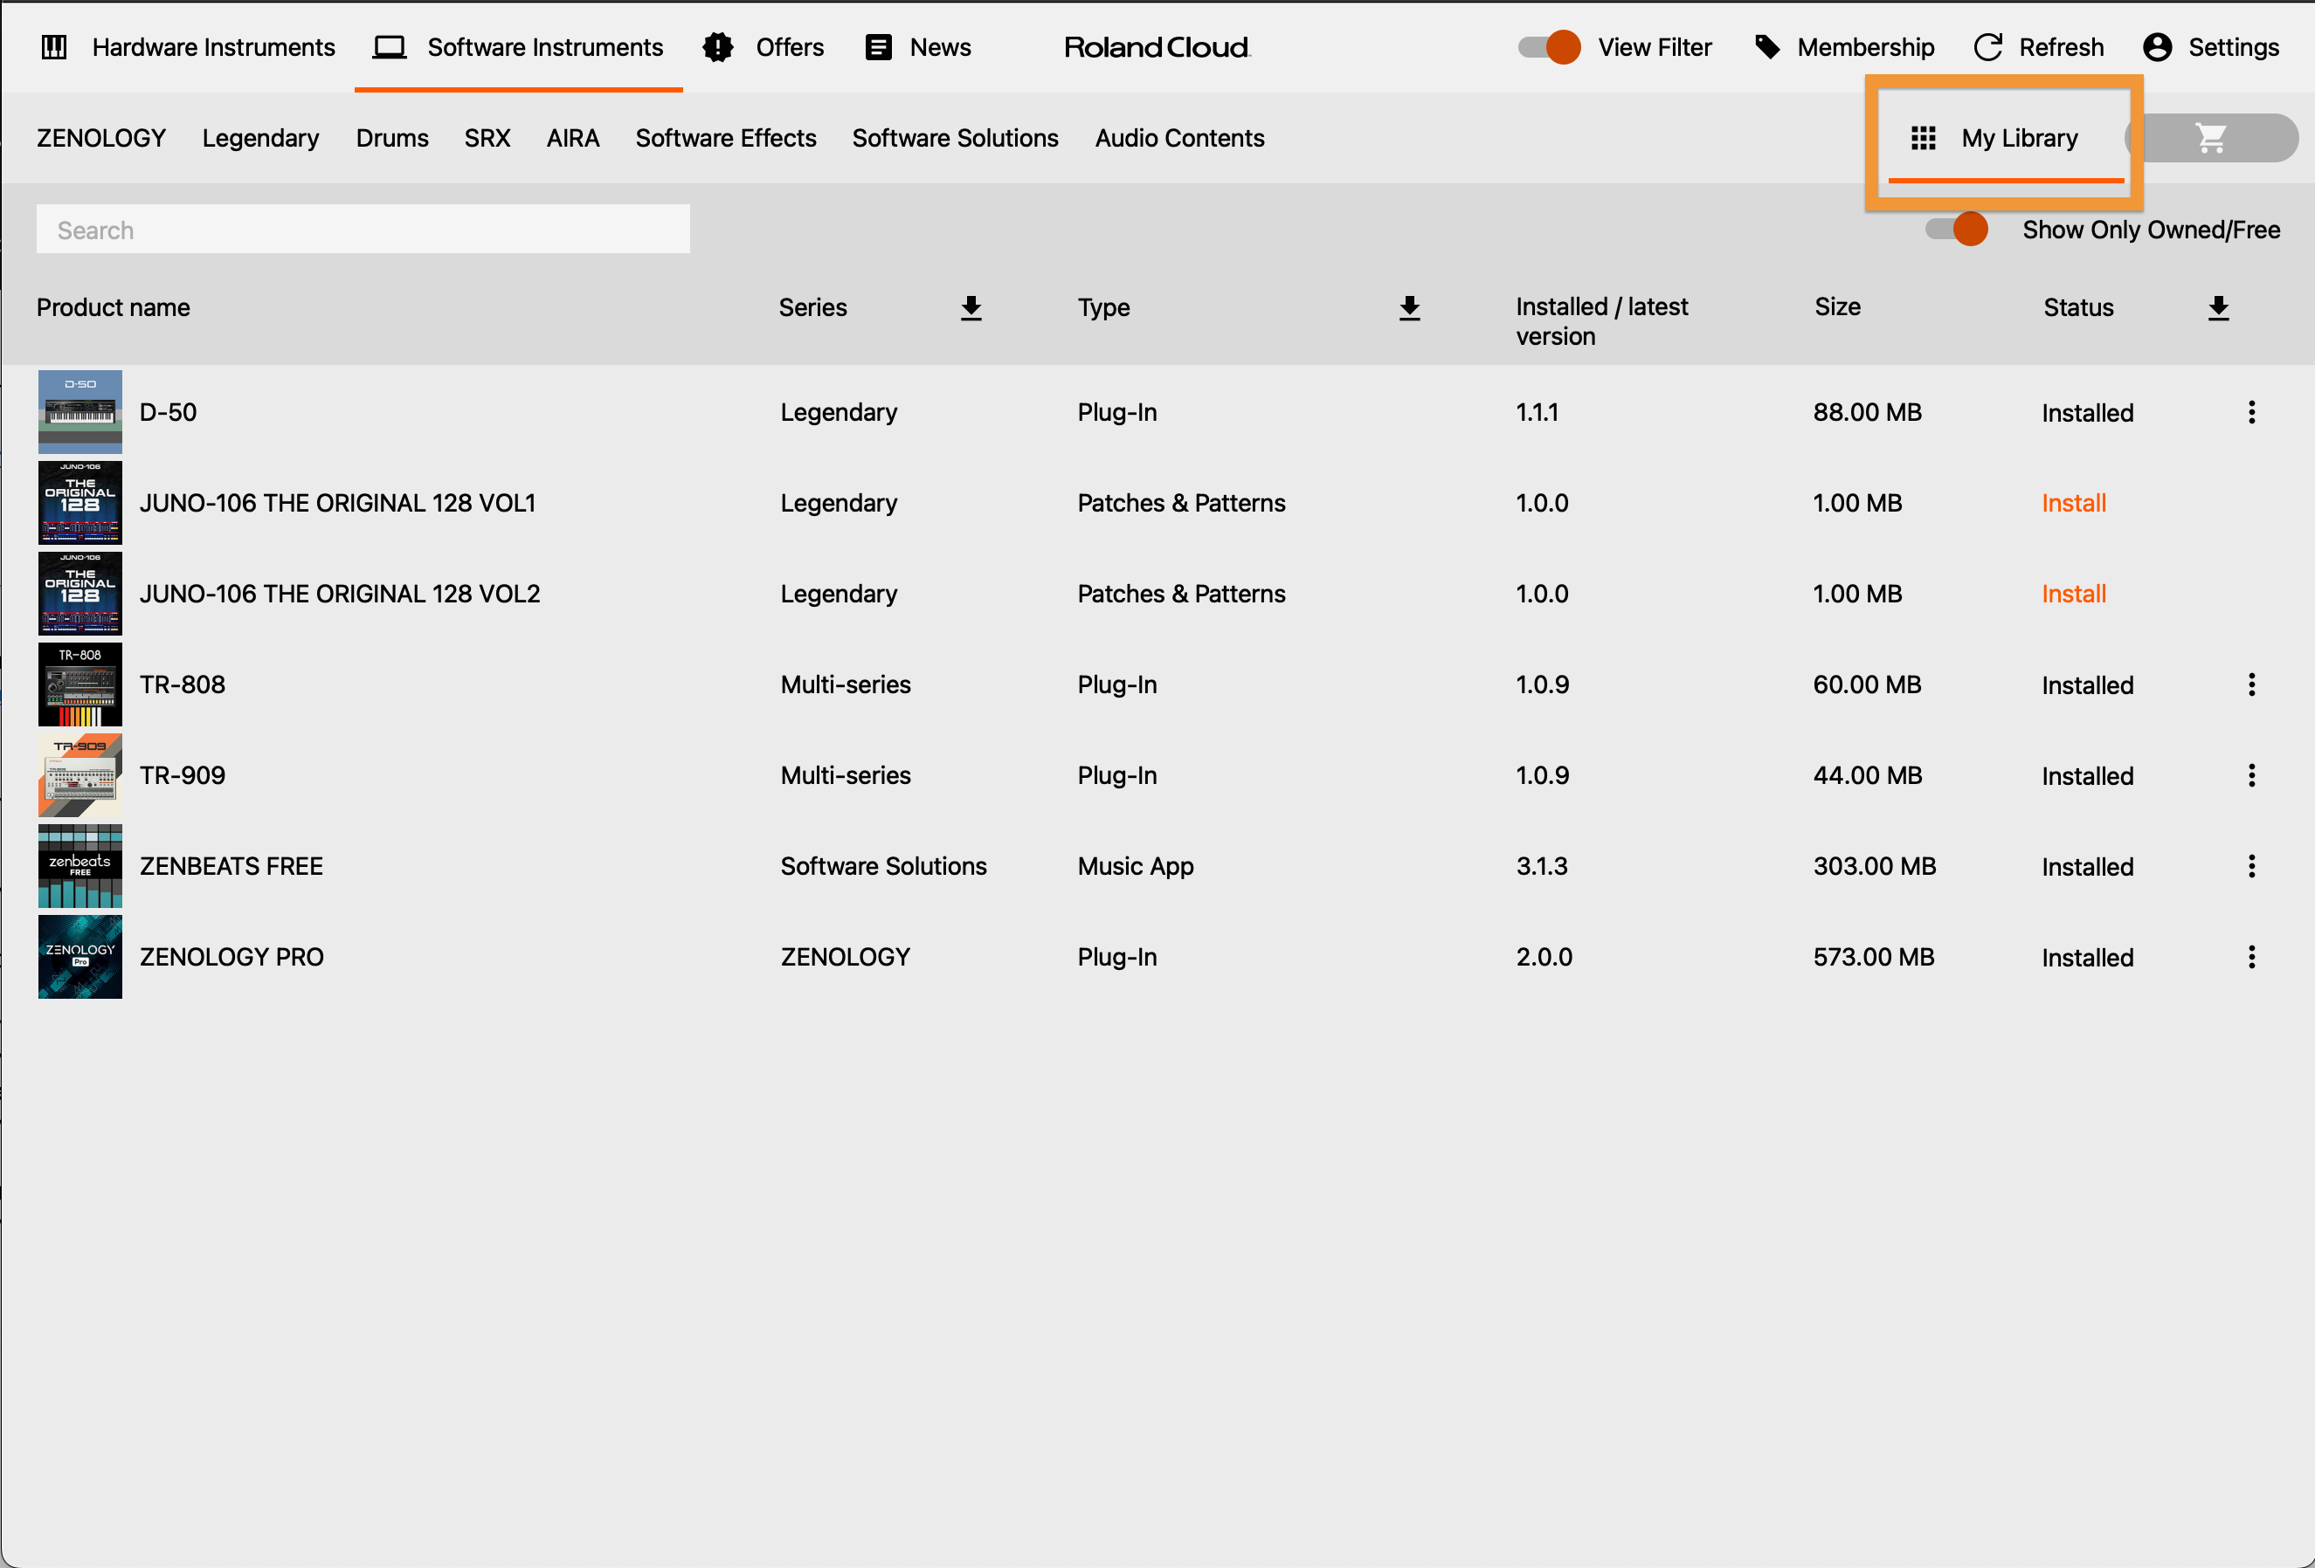Open the three-dot menu for TR-808

coord(2252,684)
